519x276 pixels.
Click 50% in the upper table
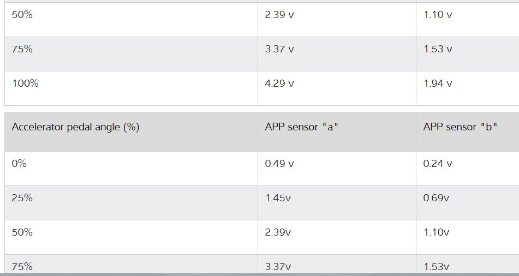pos(22,15)
